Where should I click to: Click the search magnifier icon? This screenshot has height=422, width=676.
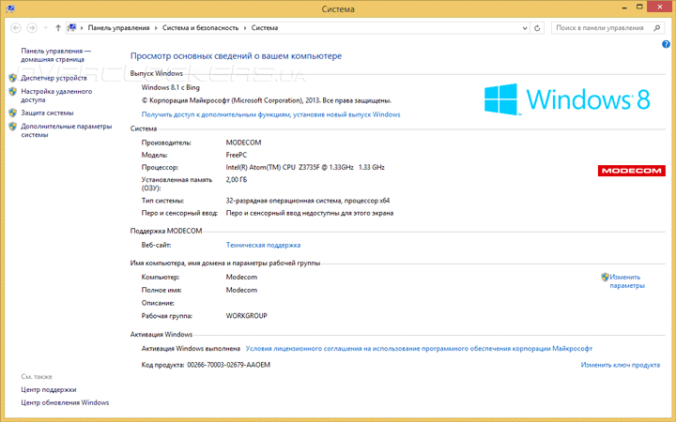(657, 28)
